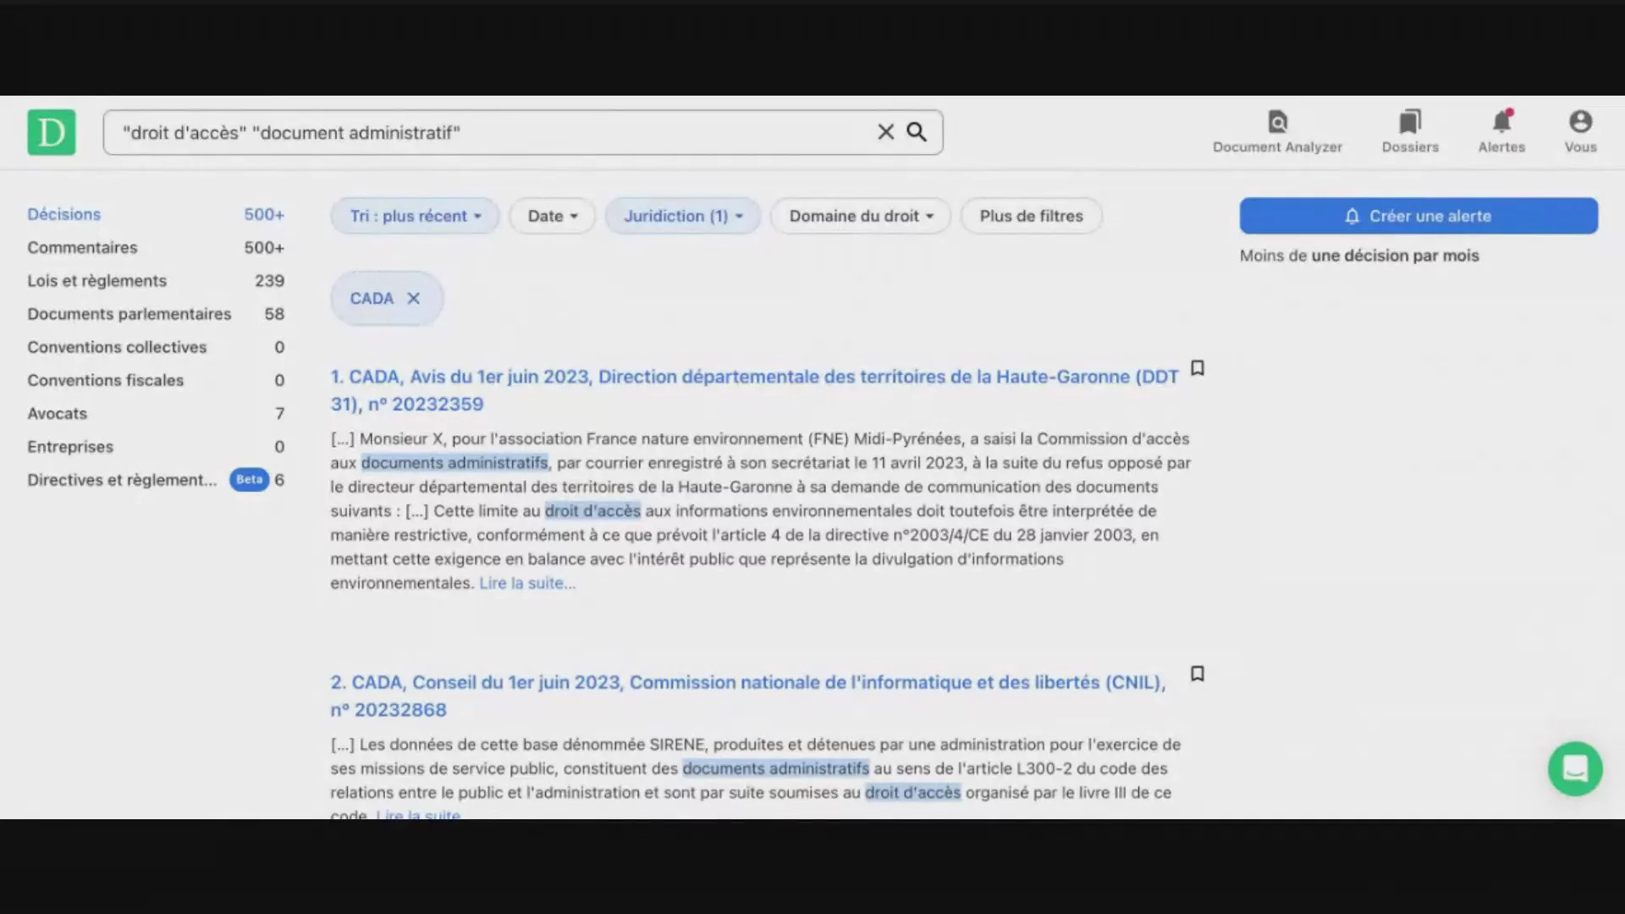Select the Entreprises category
Screen dimensions: 1625x914
pos(156,446)
